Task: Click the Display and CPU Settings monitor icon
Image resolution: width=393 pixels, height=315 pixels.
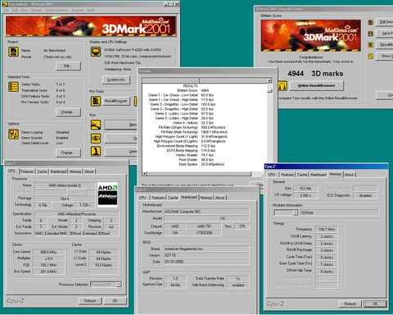Action: (96, 52)
